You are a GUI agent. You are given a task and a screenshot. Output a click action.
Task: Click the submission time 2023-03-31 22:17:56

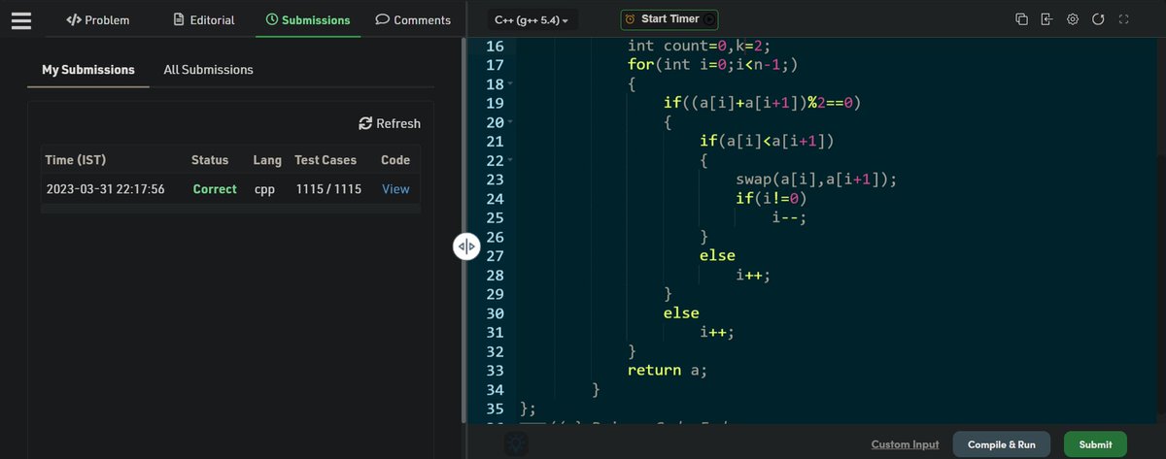pos(105,189)
